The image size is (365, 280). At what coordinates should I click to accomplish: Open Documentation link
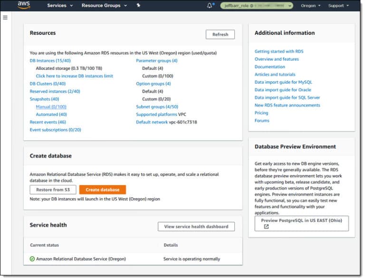[269, 67]
